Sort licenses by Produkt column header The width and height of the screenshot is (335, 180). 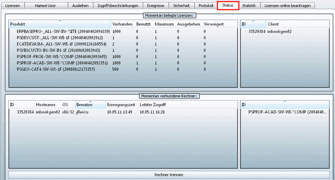tap(60, 24)
